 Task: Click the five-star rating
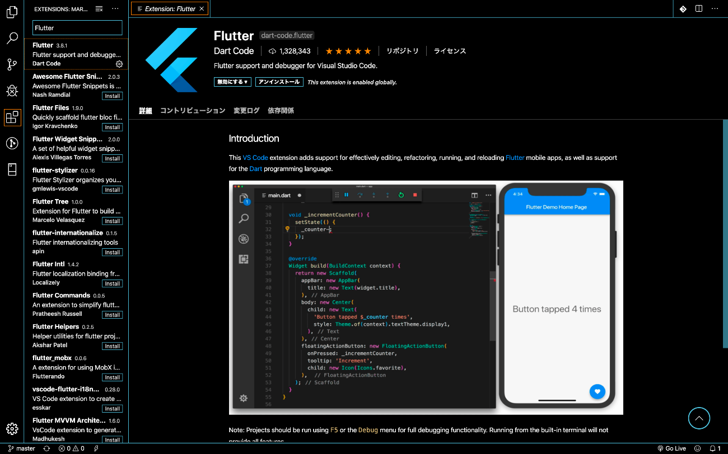(348, 51)
